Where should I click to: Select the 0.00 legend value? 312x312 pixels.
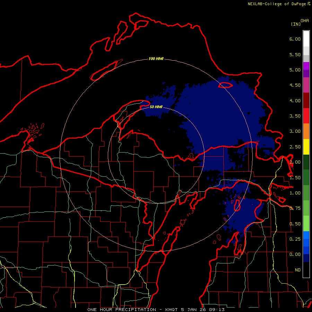coord(295,254)
